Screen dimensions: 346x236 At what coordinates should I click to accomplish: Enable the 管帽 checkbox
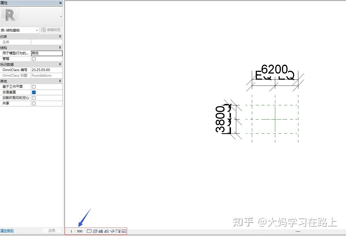point(34,59)
